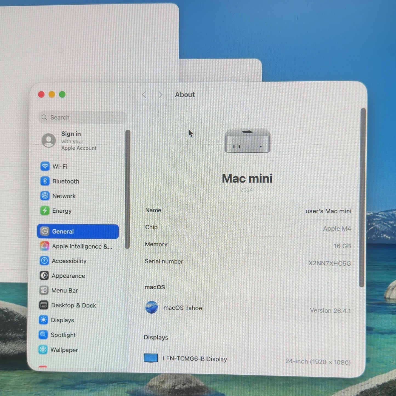
Task: Click the Accessibility icon in sidebar
Action: coord(44,261)
